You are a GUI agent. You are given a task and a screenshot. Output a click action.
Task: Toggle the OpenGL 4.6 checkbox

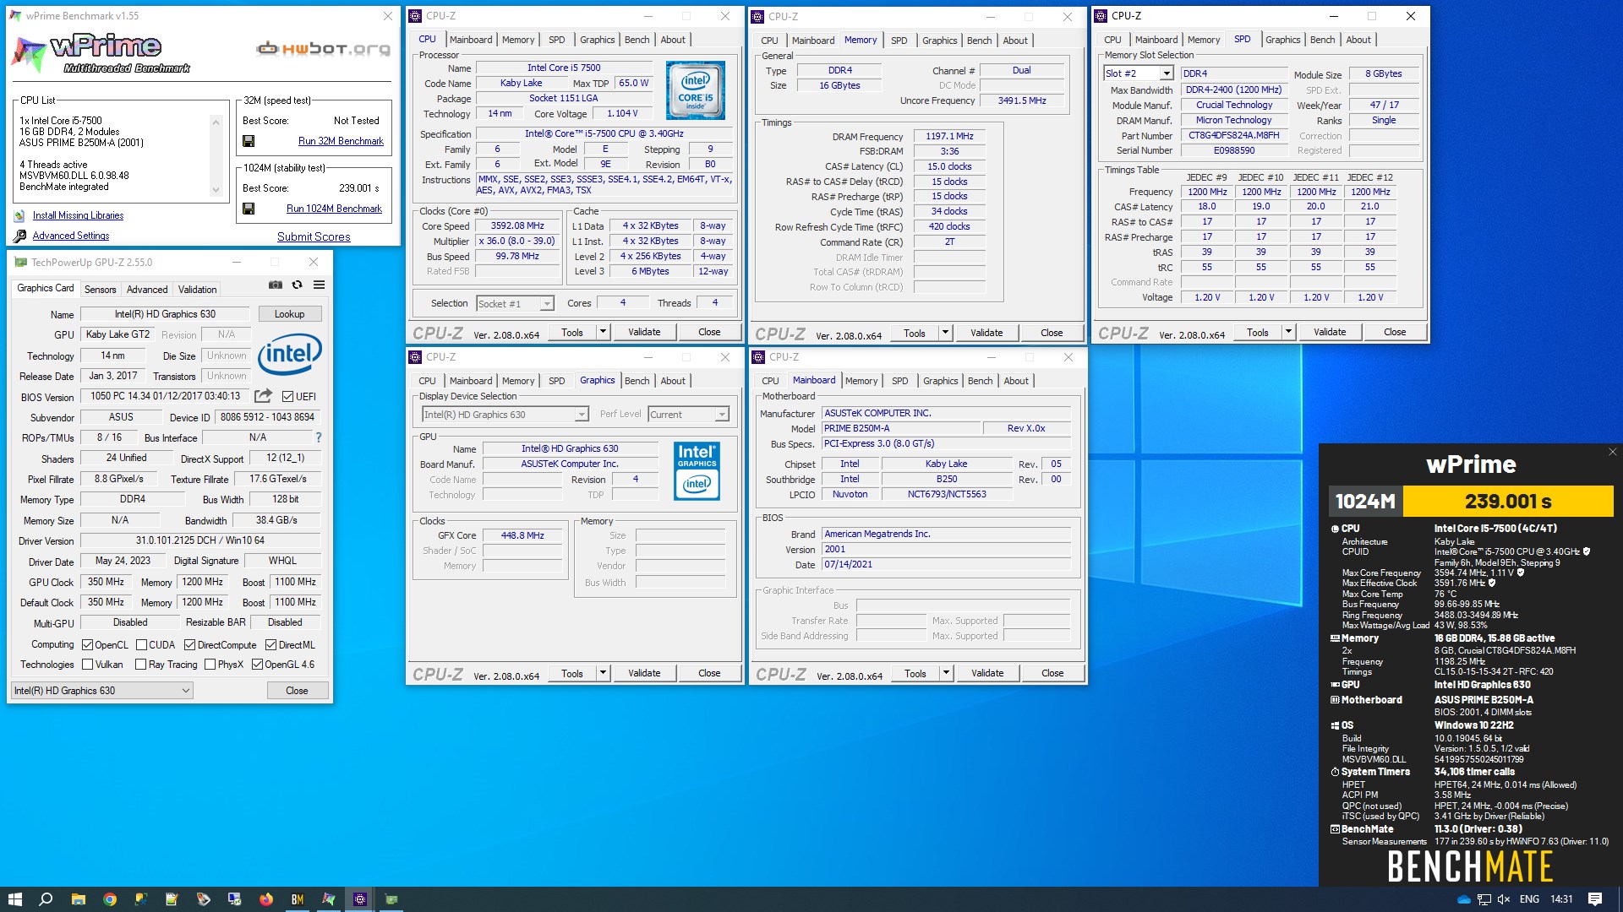(257, 665)
